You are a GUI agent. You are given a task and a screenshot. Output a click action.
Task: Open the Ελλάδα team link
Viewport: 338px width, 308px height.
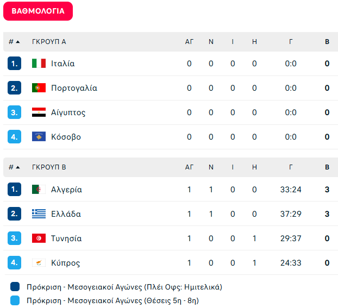tap(66, 214)
